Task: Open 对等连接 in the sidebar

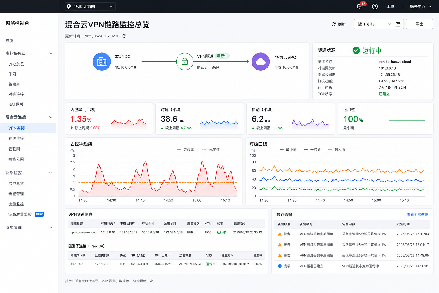Action: 16,94
